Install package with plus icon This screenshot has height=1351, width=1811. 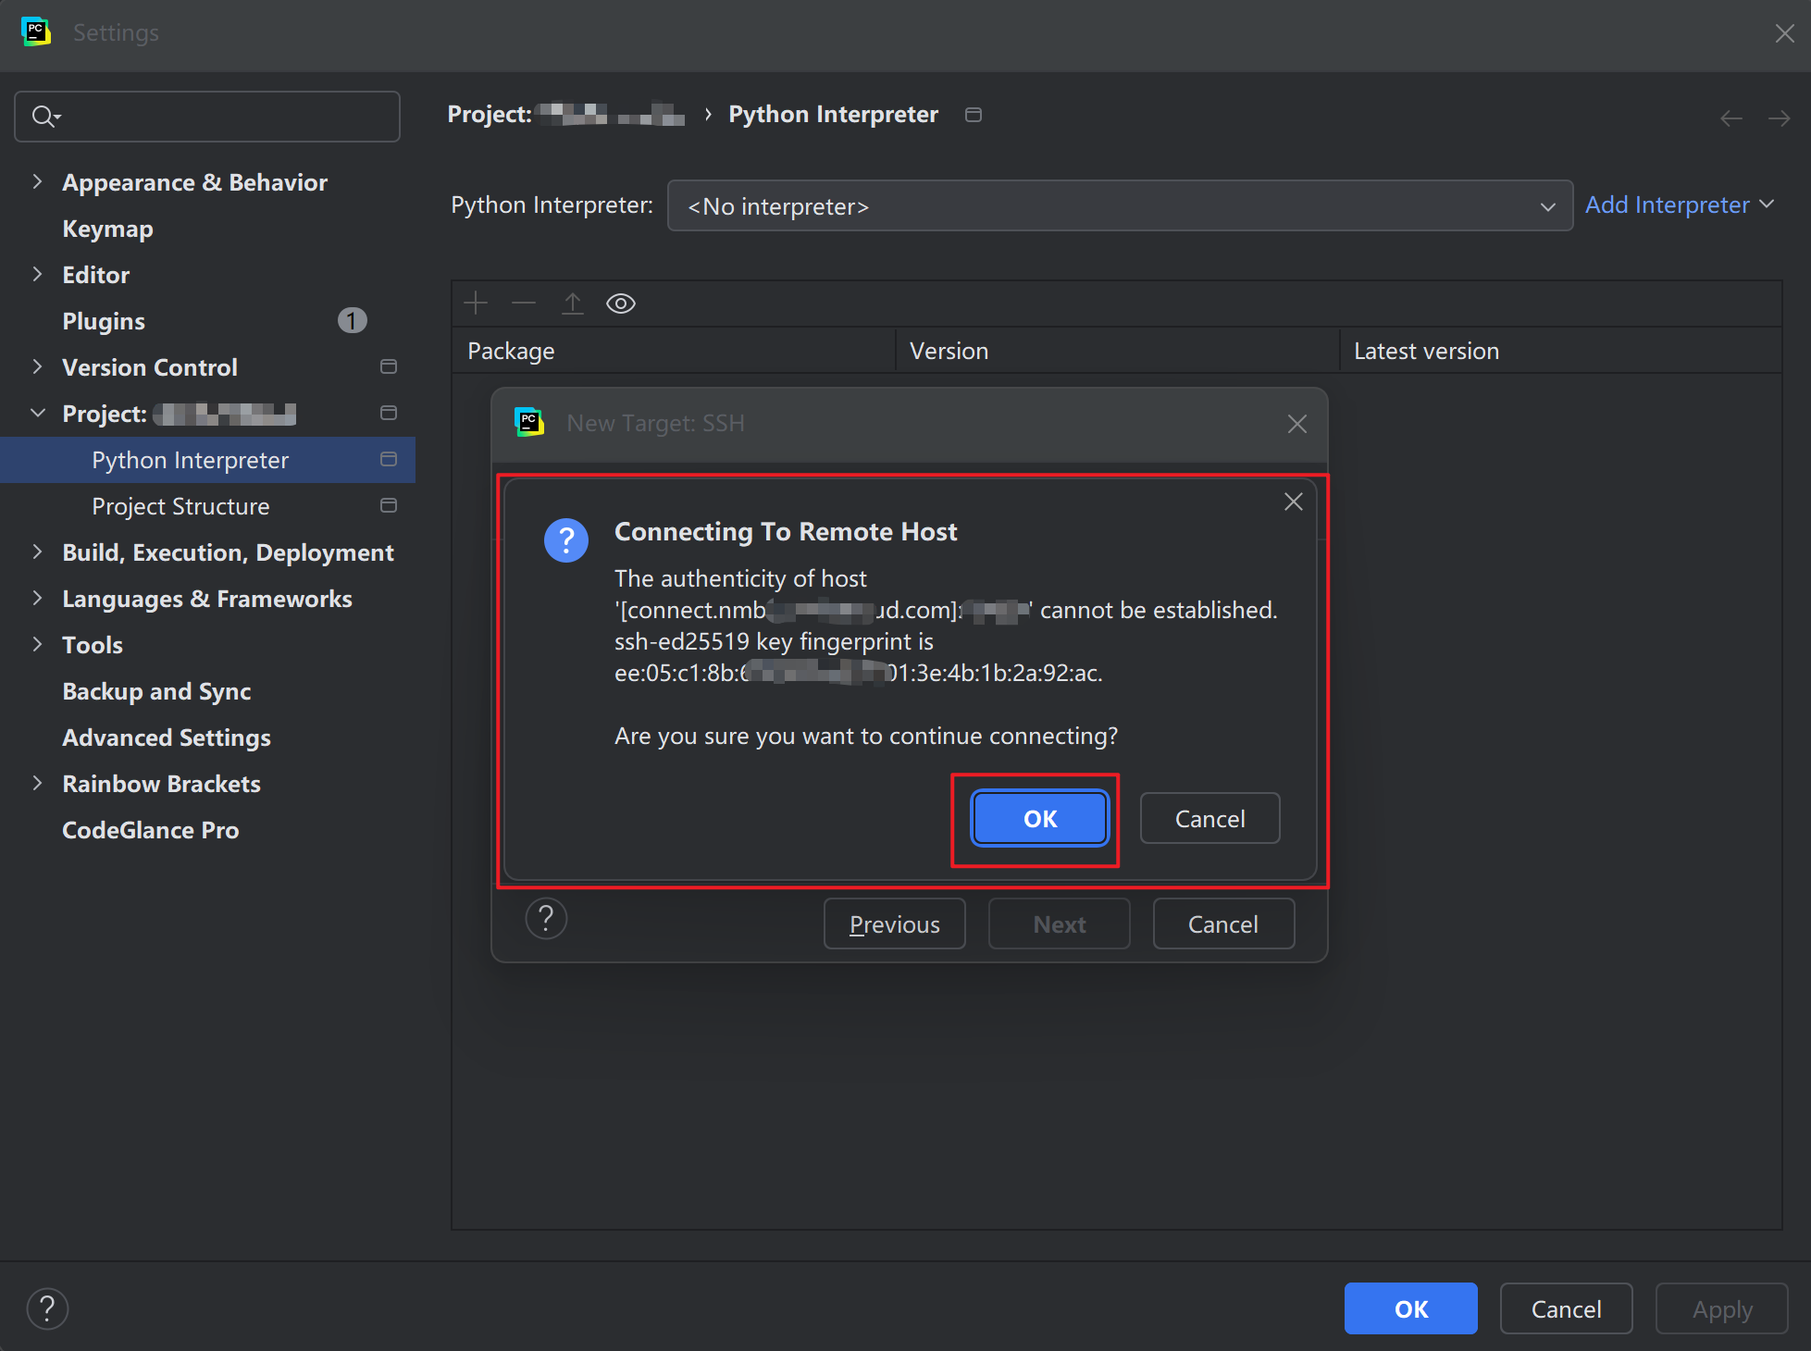(x=476, y=303)
